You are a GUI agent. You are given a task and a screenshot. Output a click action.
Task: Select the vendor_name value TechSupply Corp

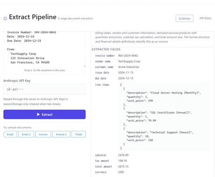coord(129,61)
